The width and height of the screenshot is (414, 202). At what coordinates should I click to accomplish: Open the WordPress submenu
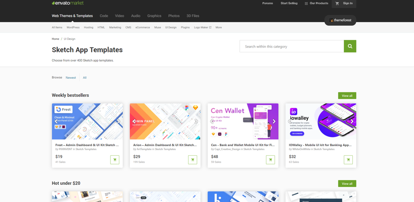click(73, 27)
